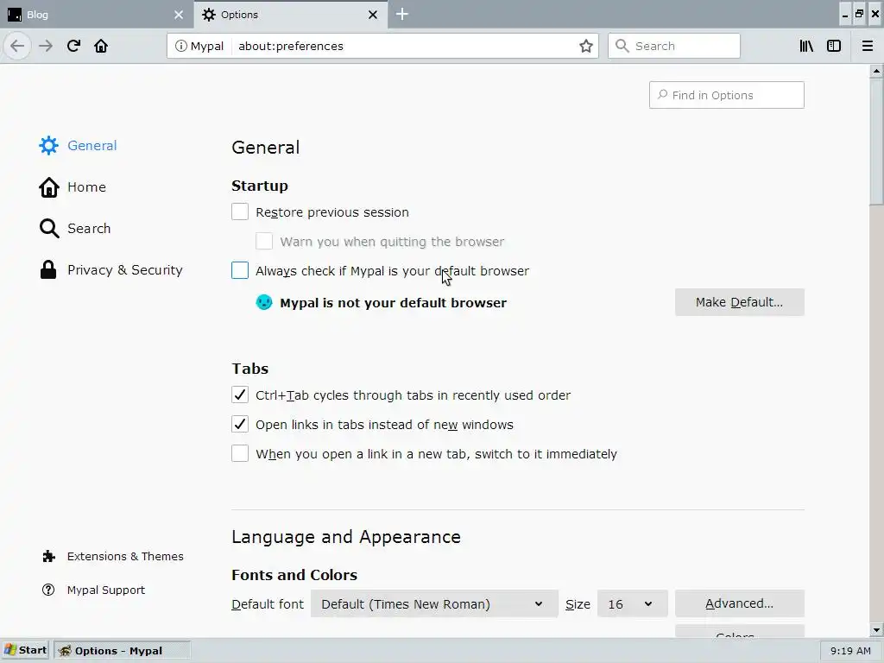884x663 pixels.
Task: Click the puzzle piece Extensions icon
Action: tap(48, 557)
